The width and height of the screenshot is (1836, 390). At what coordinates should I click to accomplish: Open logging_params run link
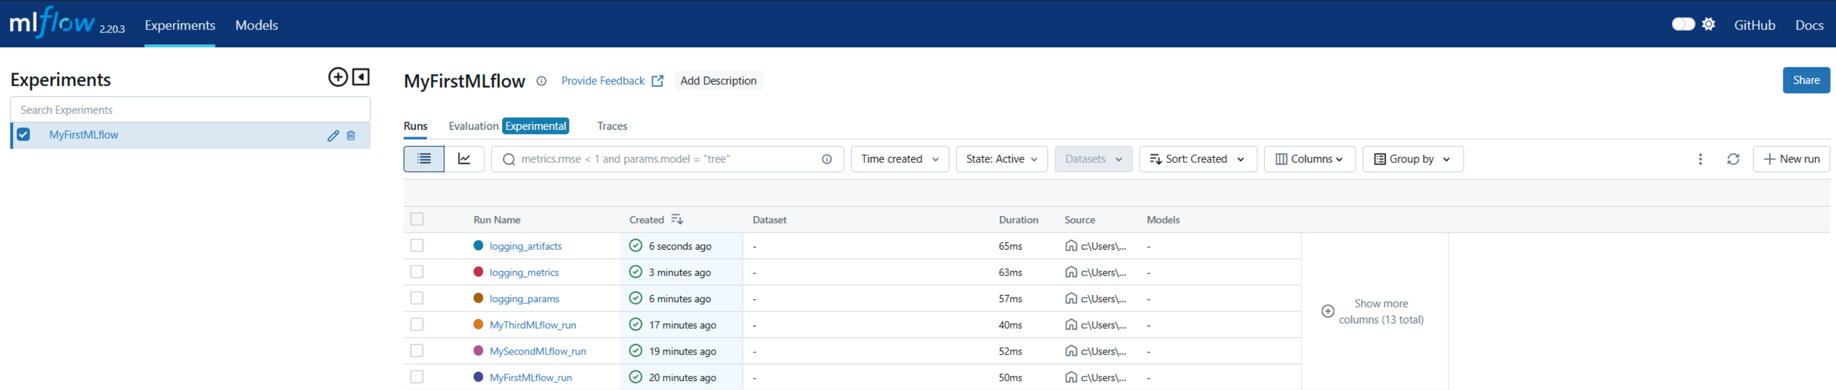pos(524,299)
